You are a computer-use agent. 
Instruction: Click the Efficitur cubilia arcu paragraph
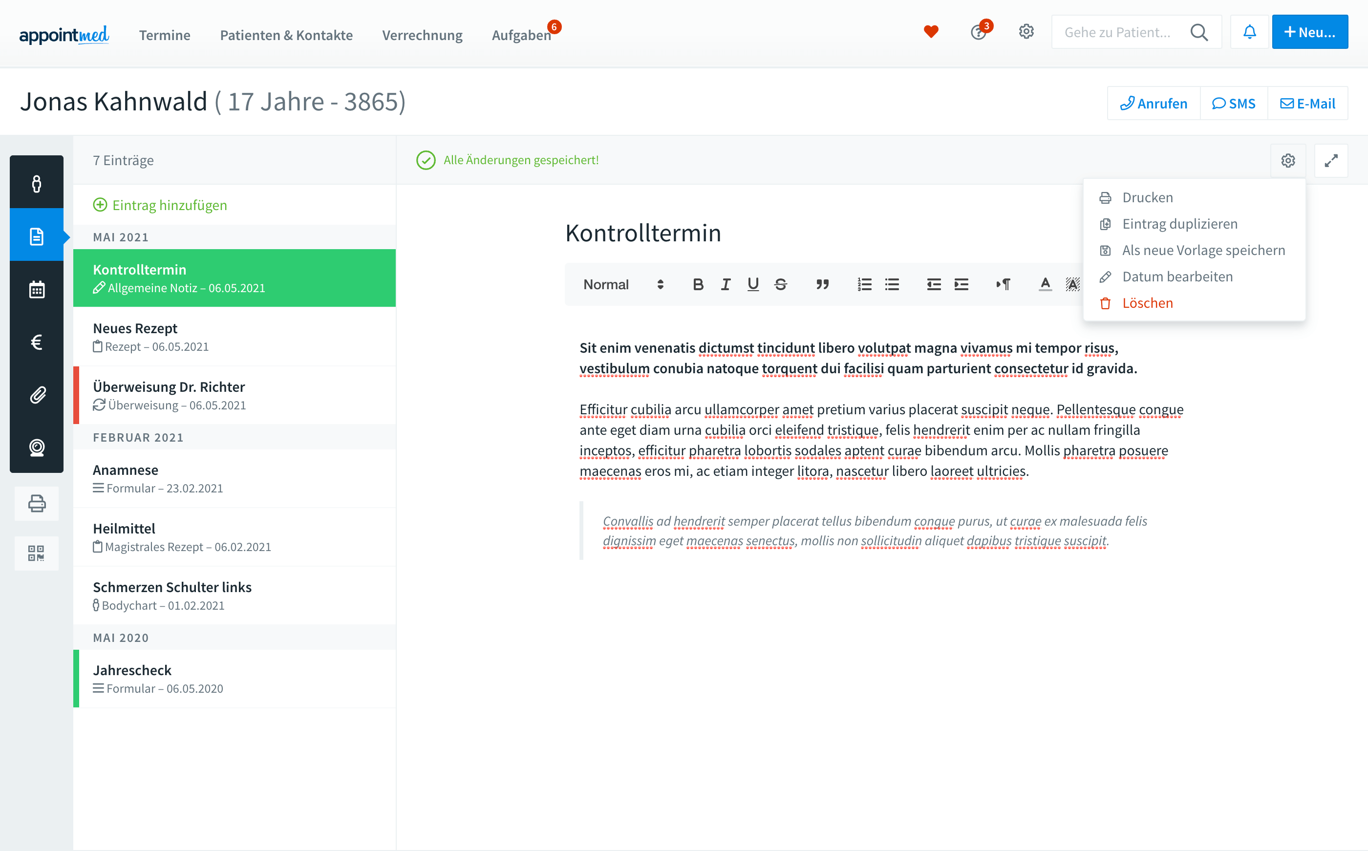[881, 440]
